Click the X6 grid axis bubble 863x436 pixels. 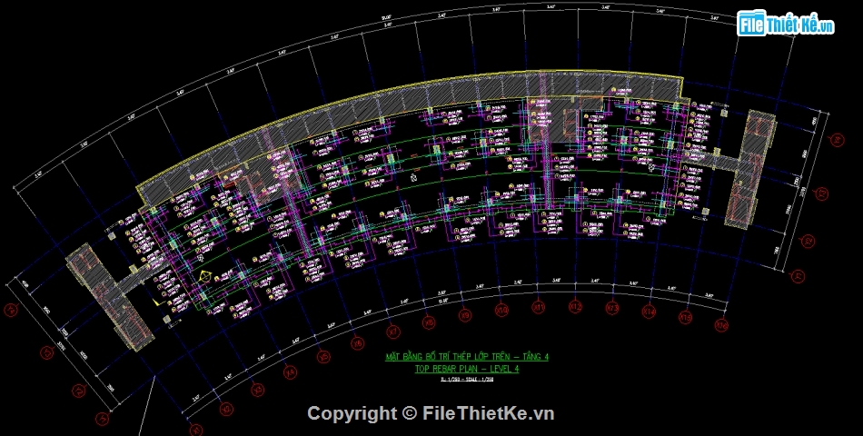[x=358, y=343]
